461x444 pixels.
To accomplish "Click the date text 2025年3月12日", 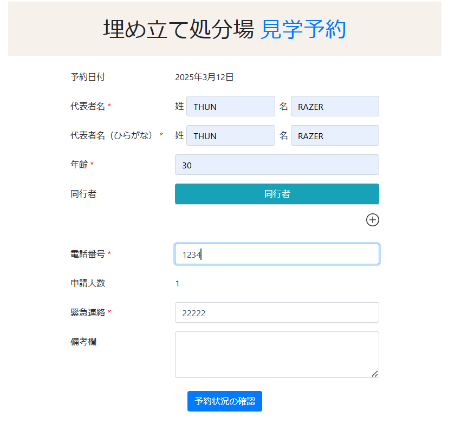I will coord(204,77).
